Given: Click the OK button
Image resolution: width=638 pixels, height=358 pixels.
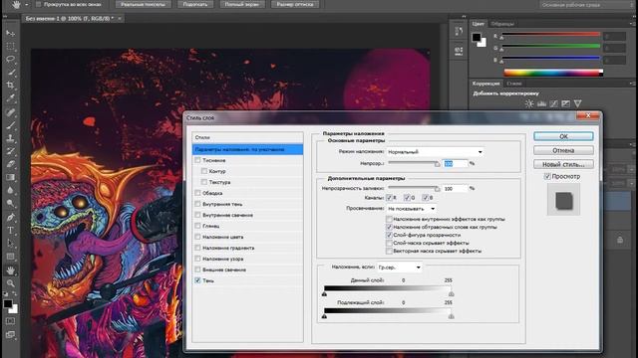Looking at the screenshot, I should pyautogui.click(x=563, y=136).
